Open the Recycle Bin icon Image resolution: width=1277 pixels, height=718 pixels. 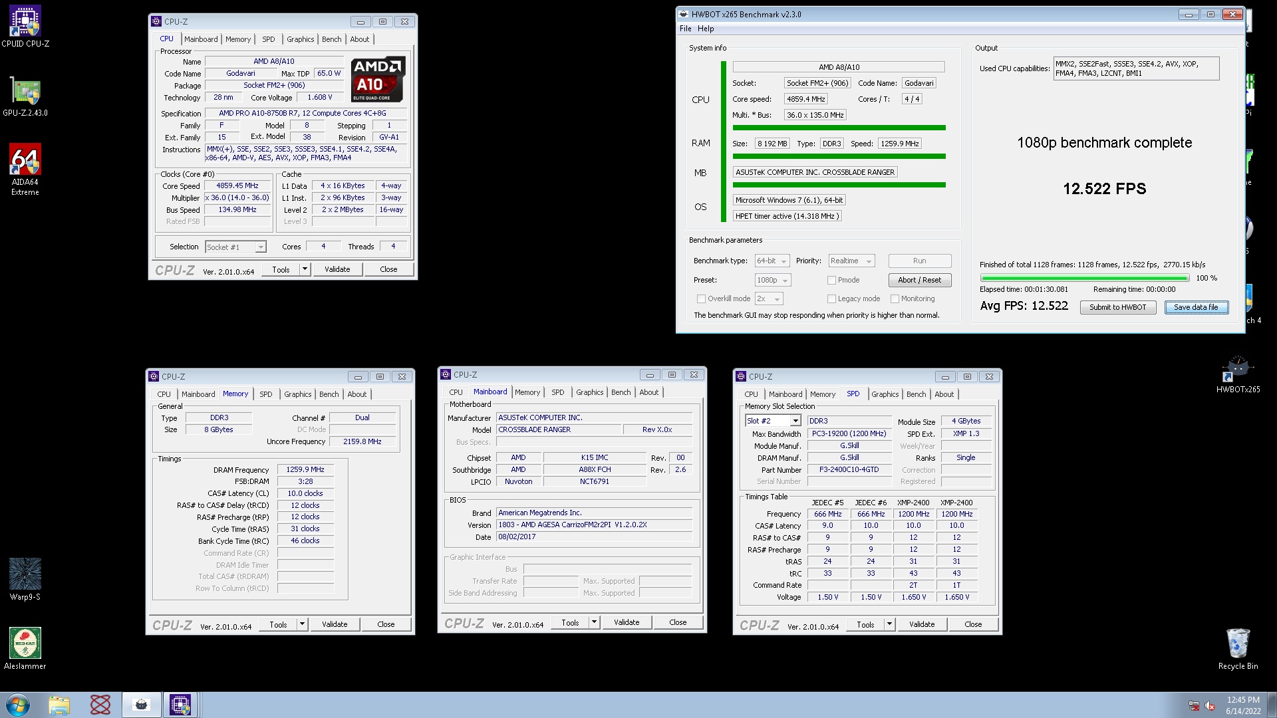(x=1238, y=649)
